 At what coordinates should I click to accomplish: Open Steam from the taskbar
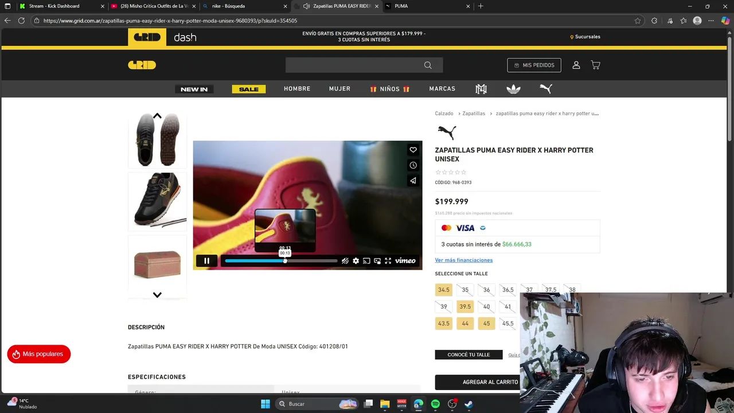468,404
